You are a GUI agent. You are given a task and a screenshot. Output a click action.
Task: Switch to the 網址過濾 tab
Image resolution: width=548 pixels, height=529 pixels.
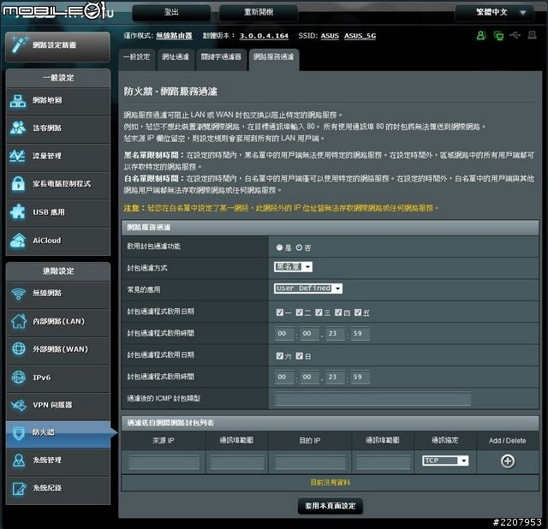(176, 57)
